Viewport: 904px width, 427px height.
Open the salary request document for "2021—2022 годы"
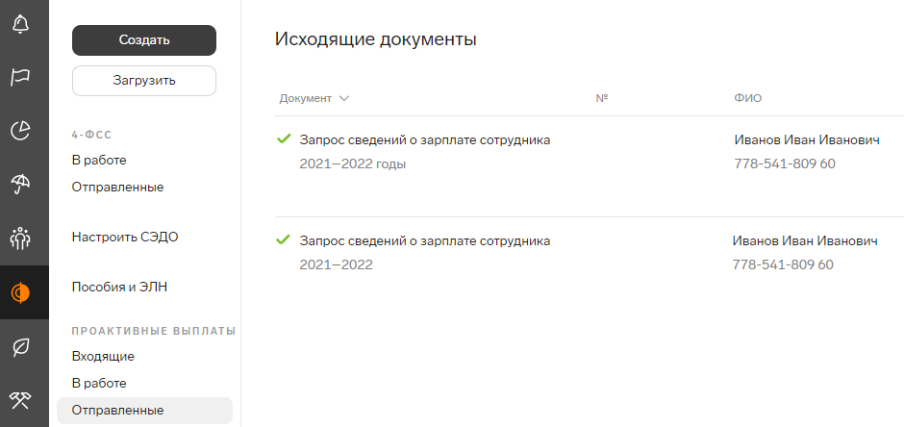click(x=425, y=140)
